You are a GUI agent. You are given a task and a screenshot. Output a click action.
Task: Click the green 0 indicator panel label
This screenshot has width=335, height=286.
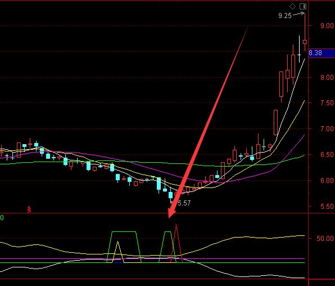(x=2, y=218)
